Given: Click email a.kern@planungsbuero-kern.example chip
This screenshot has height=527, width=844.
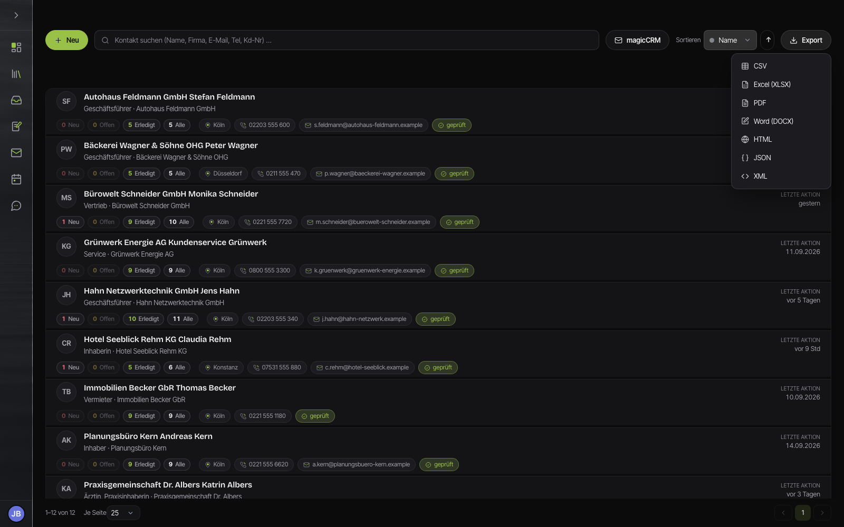Looking at the screenshot, I should pos(357,464).
